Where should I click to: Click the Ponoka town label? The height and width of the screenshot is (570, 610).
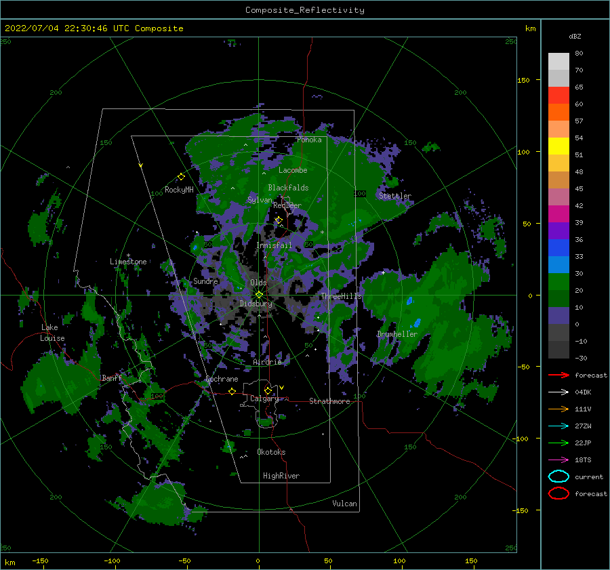coord(309,140)
